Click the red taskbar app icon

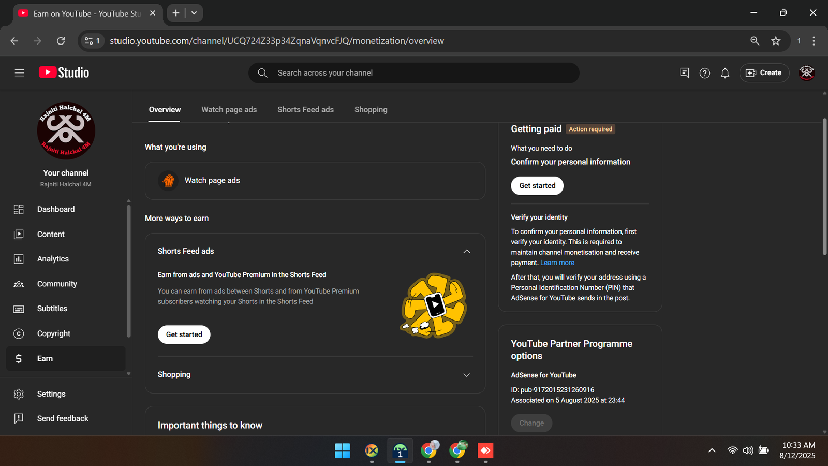485,451
